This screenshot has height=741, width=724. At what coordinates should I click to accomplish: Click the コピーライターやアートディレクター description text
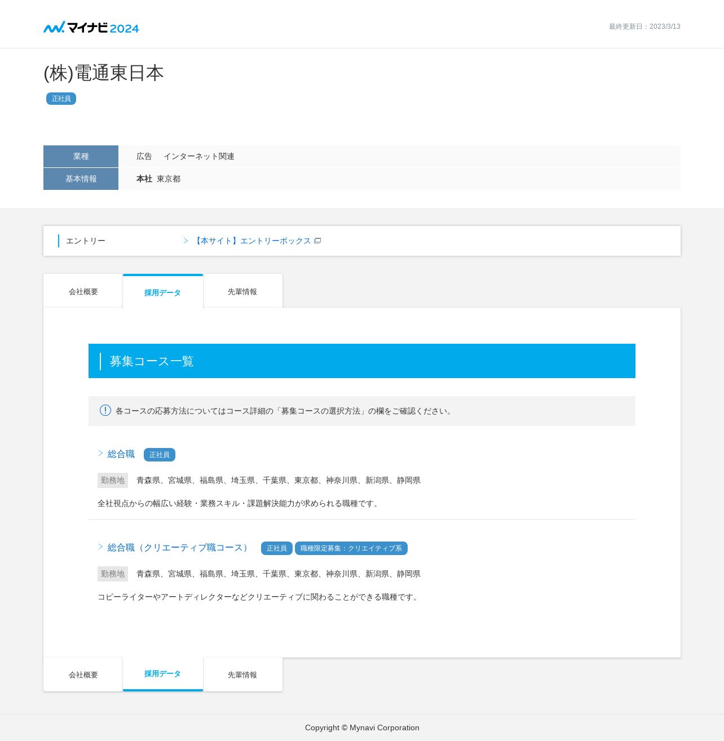(259, 597)
